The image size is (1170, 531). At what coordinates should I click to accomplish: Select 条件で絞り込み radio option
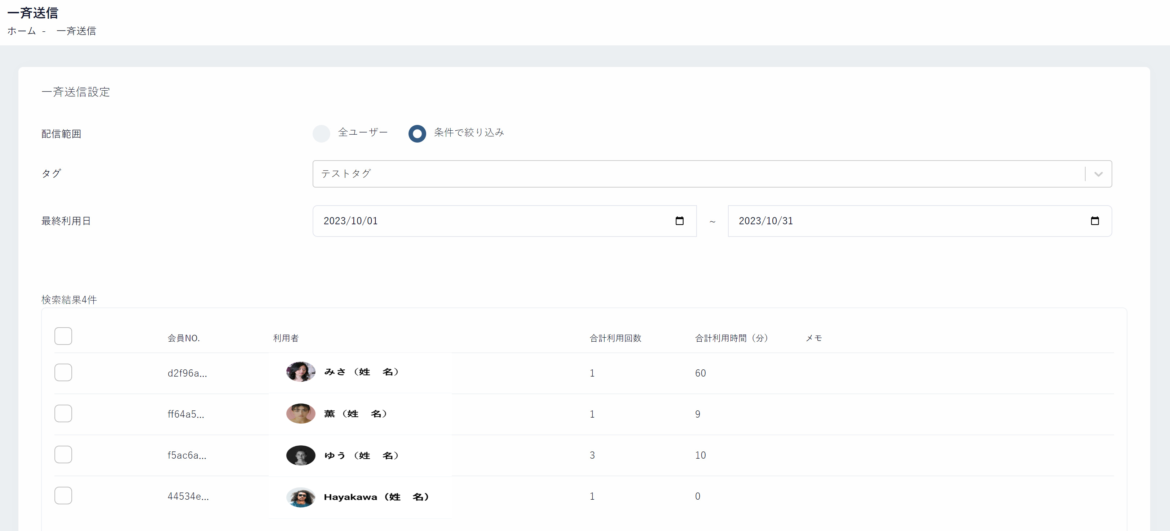pos(417,133)
